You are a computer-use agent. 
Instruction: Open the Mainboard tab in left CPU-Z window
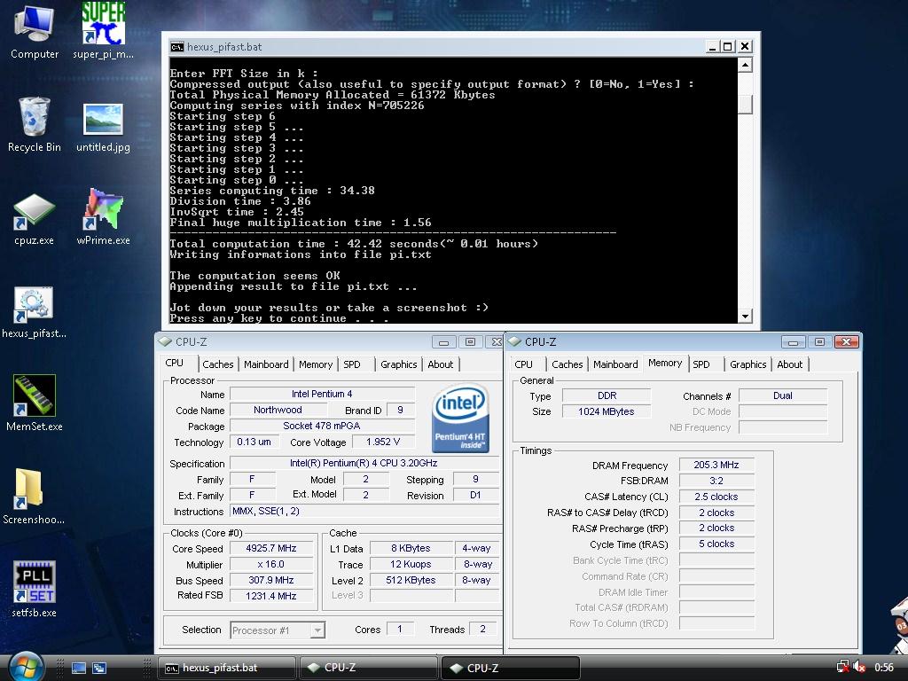(x=266, y=364)
